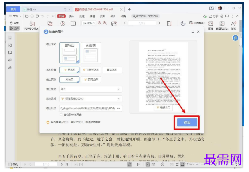
Task: Click the open folder icon
Action: [x=27, y=16]
